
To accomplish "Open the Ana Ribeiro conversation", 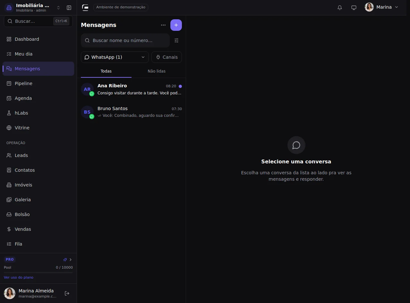I will coord(131,89).
